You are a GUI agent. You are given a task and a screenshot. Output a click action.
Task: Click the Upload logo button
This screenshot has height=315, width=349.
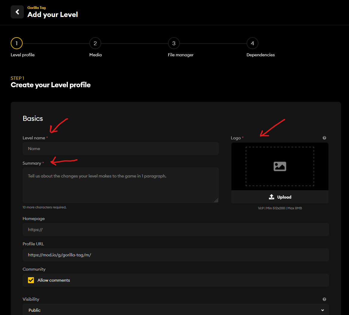[280, 197]
